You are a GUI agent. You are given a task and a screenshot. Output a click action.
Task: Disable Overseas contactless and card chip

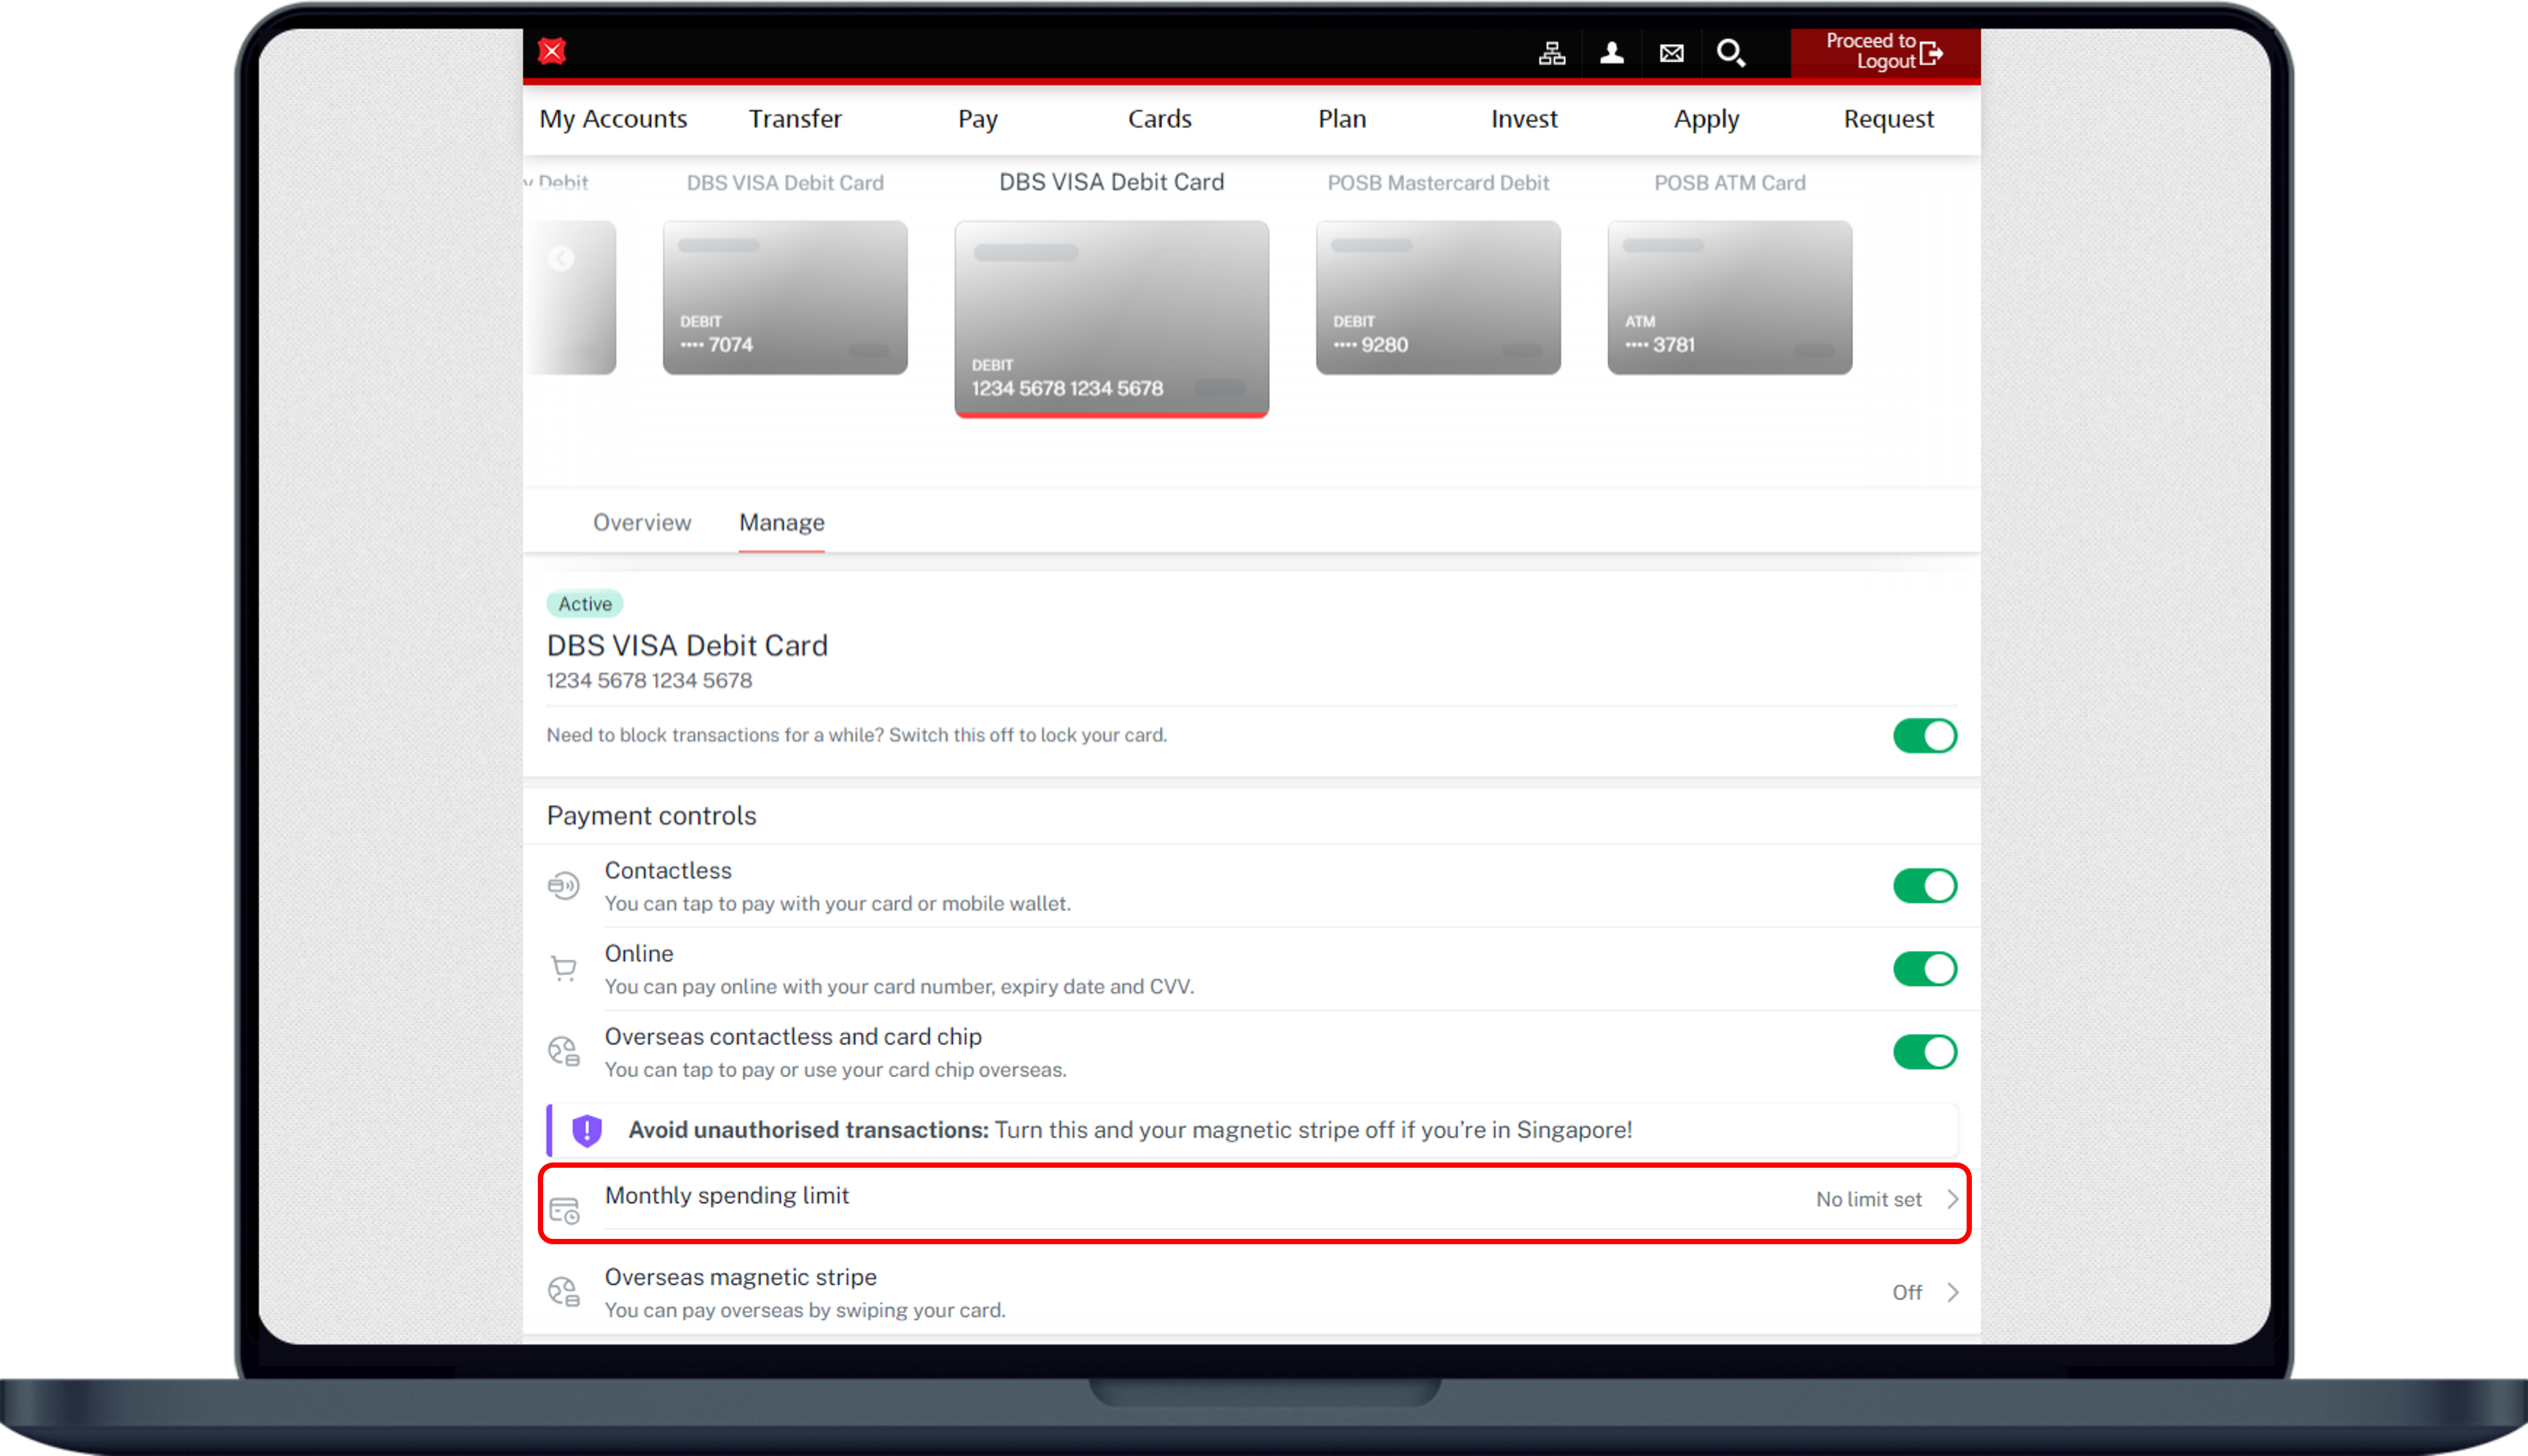tap(1924, 1052)
